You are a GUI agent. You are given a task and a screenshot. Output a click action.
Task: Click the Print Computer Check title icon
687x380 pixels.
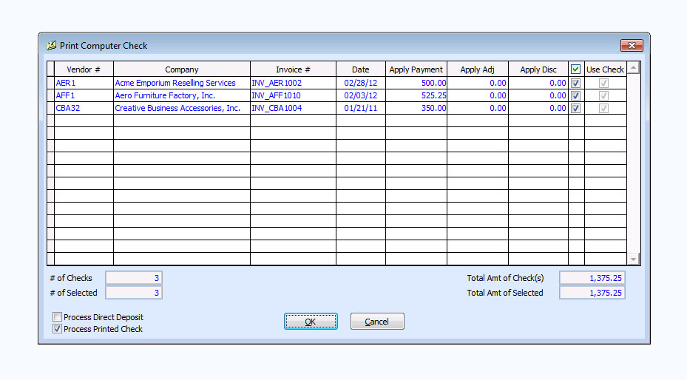point(50,46)
